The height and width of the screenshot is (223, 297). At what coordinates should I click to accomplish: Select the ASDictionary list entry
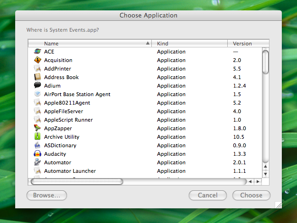(60, 145)
